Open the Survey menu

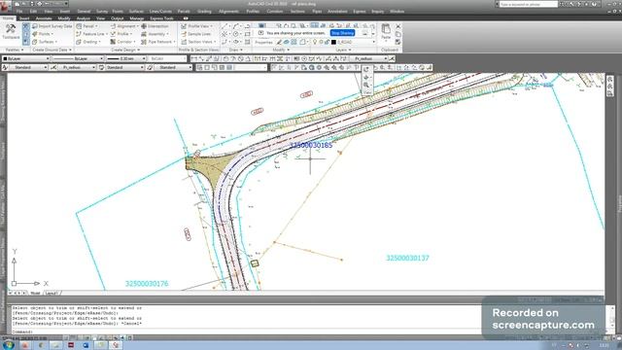[x=102, y=12]
